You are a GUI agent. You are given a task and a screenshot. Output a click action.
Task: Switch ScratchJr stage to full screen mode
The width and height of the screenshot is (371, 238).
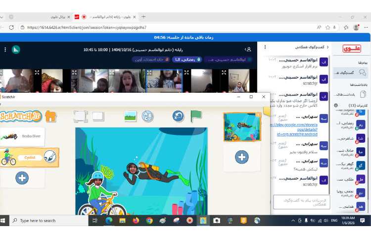(80, 117)
